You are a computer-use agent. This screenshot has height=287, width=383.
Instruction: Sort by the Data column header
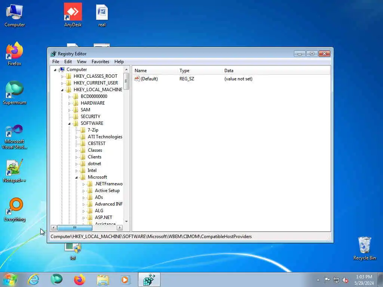(276, 71)
